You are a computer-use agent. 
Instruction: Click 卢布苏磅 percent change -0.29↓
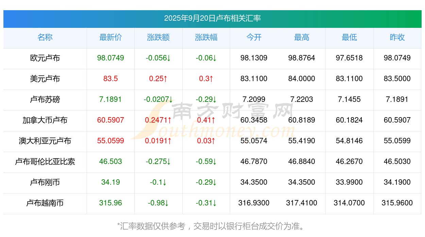206,99
